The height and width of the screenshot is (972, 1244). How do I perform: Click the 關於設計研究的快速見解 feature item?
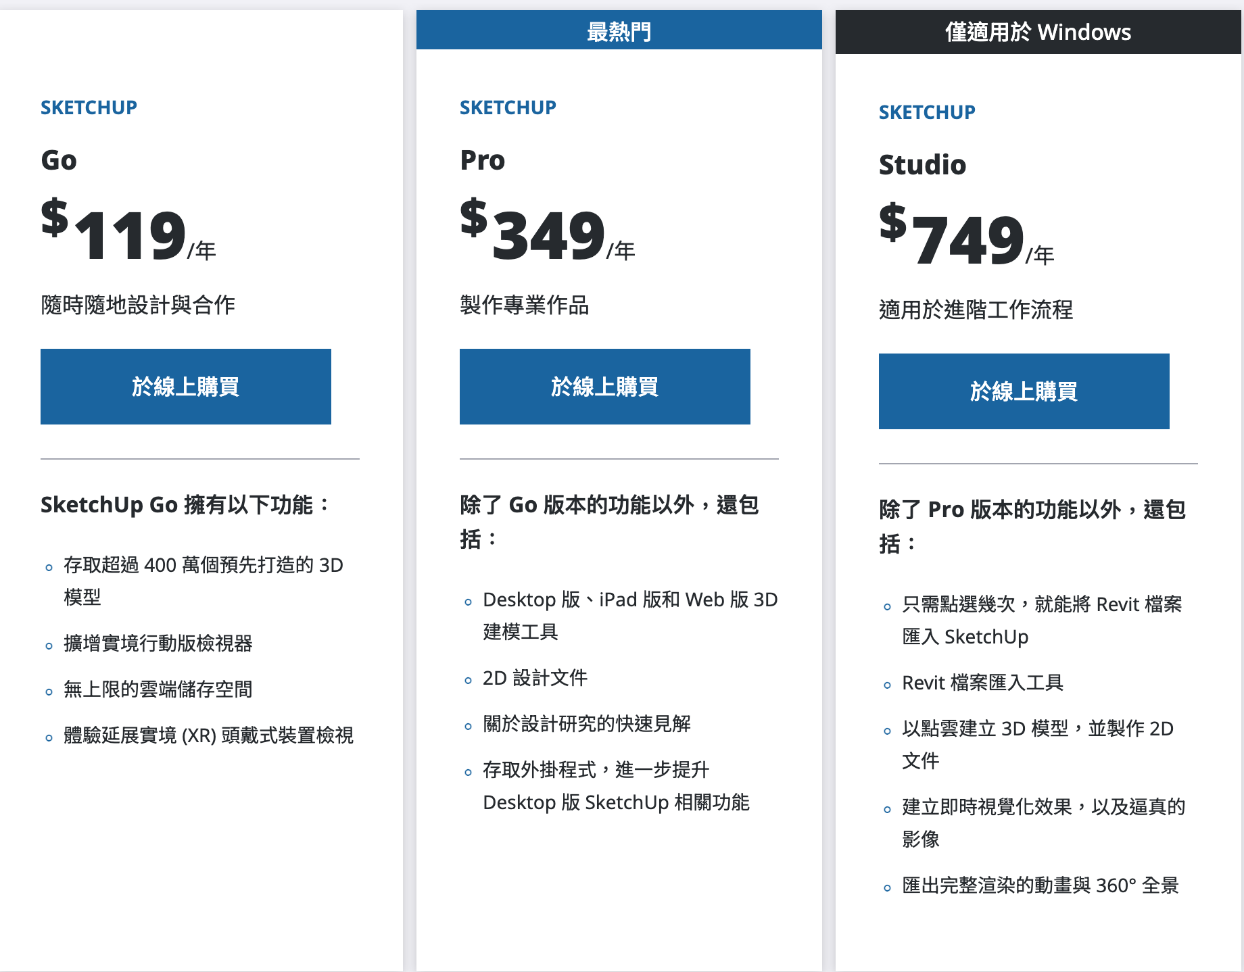click(x=586, y=724)
